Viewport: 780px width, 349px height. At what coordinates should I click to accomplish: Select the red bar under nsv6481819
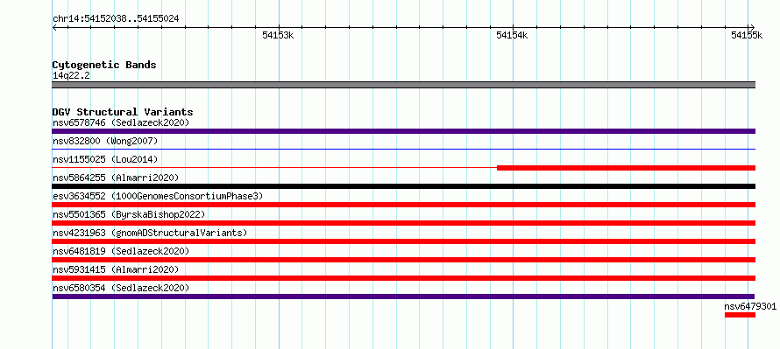pyautogui.click(x=404, y=260)
